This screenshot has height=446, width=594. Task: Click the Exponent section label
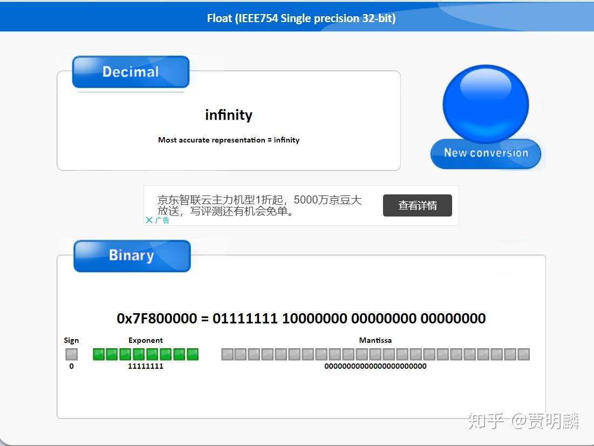coord(146,340)
